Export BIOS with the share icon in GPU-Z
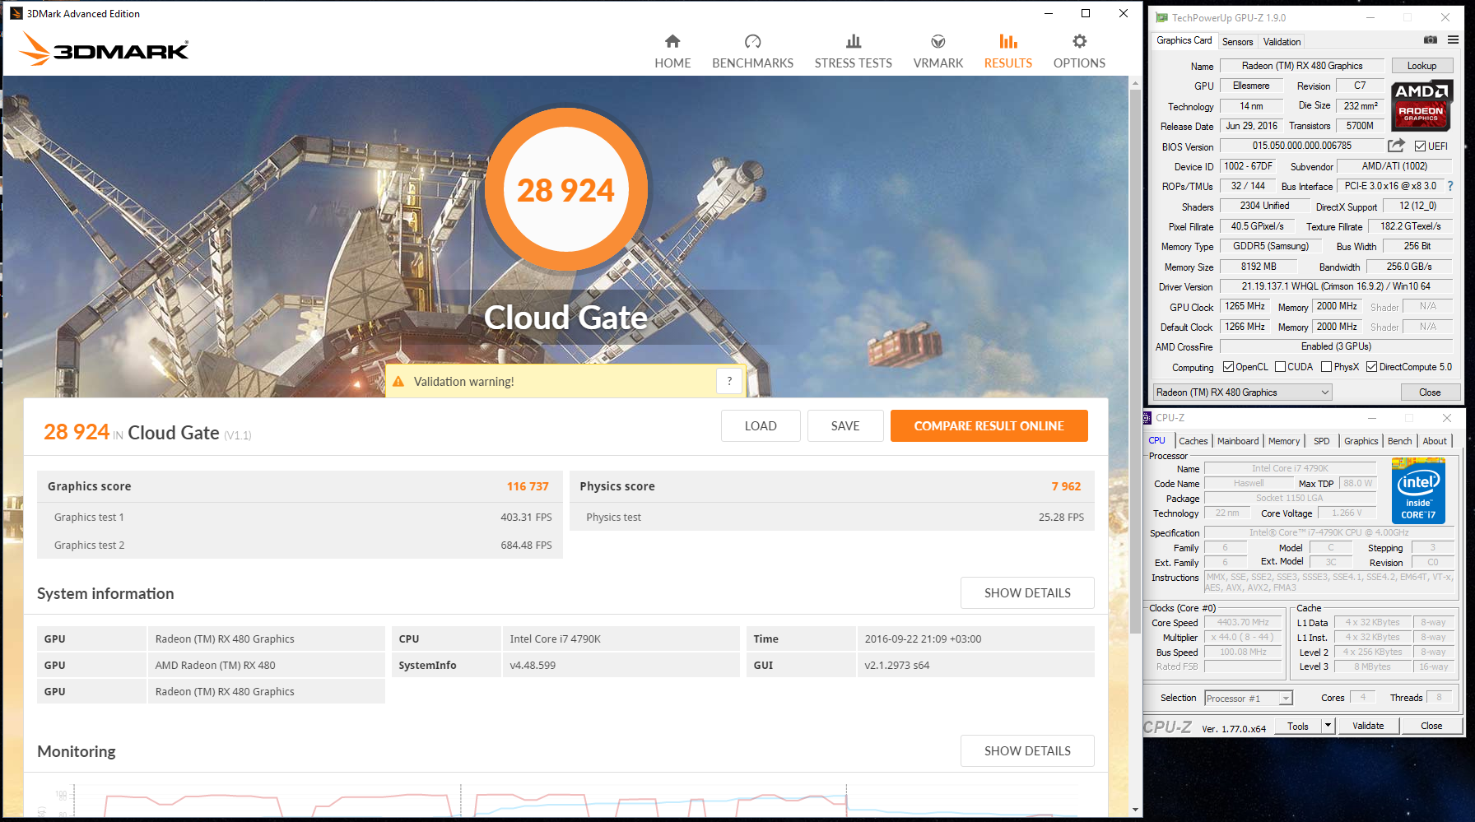 coord(1396,146)
